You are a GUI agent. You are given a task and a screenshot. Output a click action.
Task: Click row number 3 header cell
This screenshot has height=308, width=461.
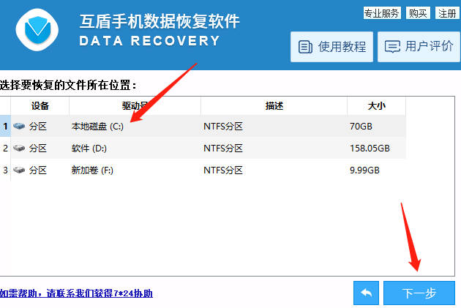click(x=5, y=170)
